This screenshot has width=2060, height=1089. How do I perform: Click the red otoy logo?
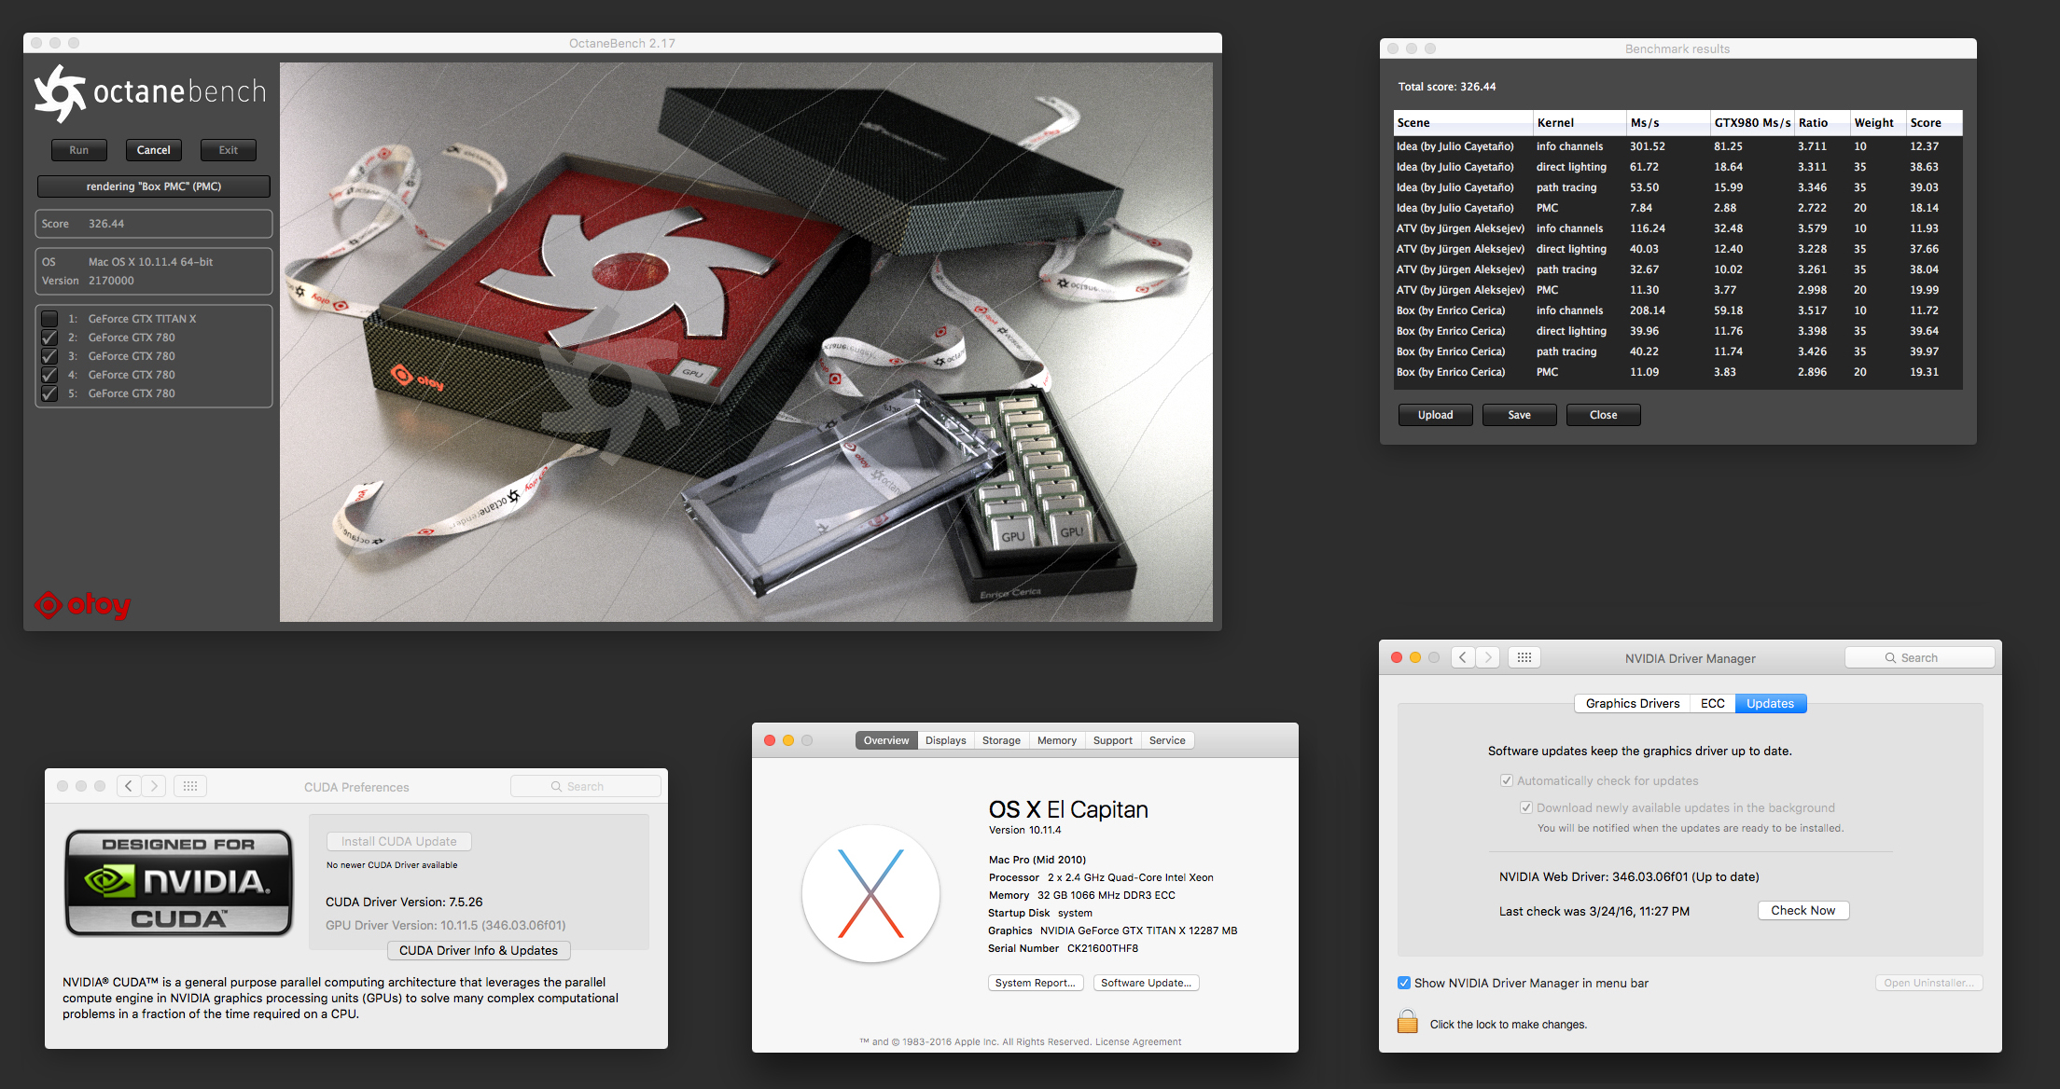[82, 605]
